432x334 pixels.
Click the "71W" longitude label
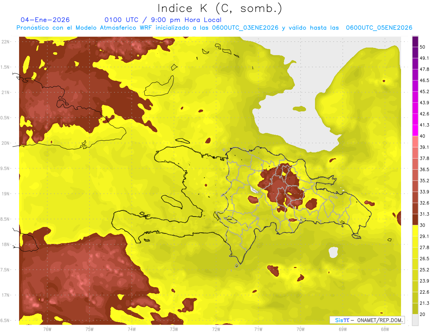258,329
